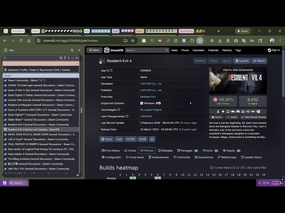Switch to Metadata tab

click(x=165, y=150)
